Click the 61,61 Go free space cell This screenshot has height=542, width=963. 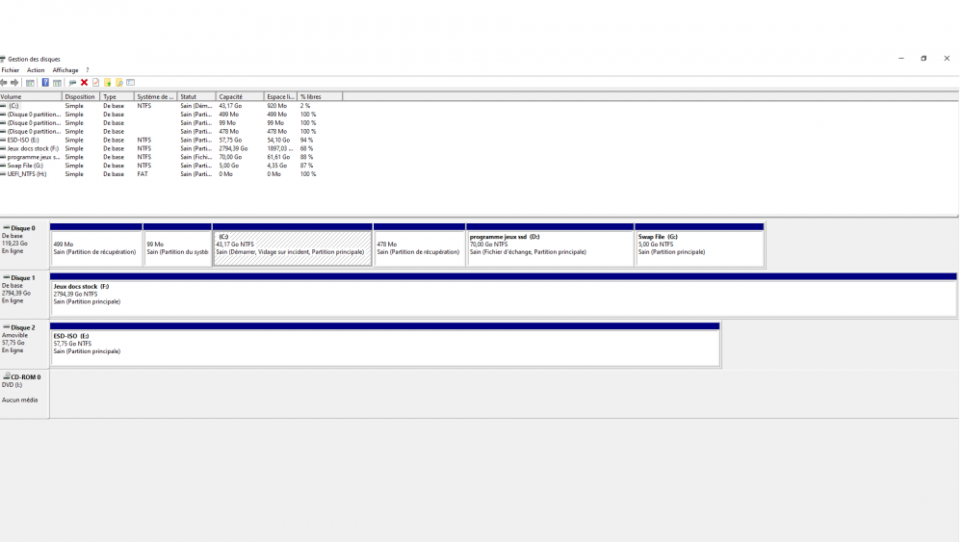point(278,157)
